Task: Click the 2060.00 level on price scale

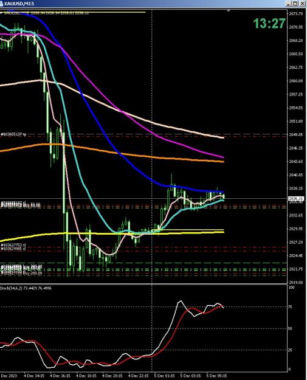Action: [x=296, y=81]
